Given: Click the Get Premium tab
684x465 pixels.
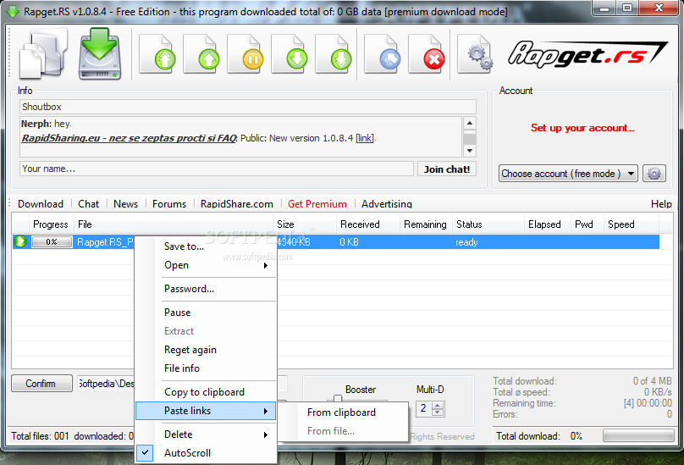Looking at the screenshot, I should [x=317, y=204].
